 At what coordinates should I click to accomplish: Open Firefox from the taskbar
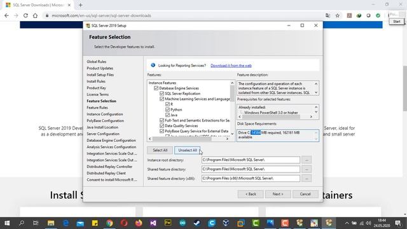(139, 223)
